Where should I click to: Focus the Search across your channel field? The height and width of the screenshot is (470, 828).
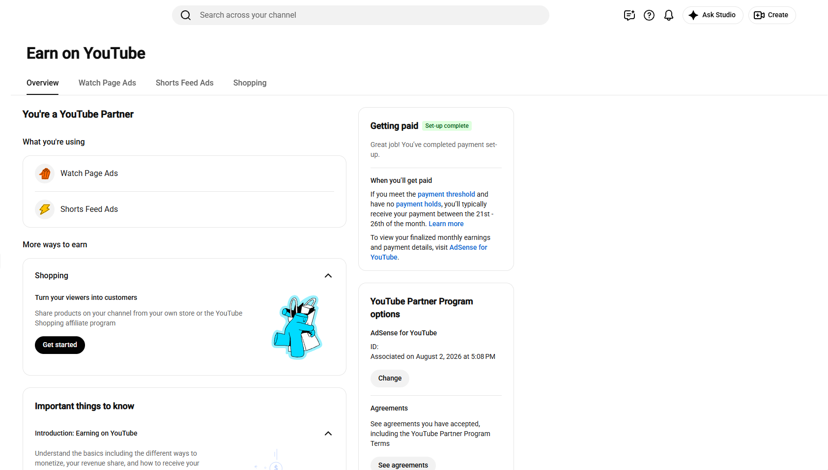361,15
